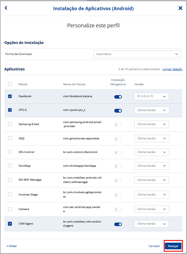This screenshot has width=187, height=254.
Task: Disable mandatory install toggle for CPU-Z
Action: tap(118, 111)
